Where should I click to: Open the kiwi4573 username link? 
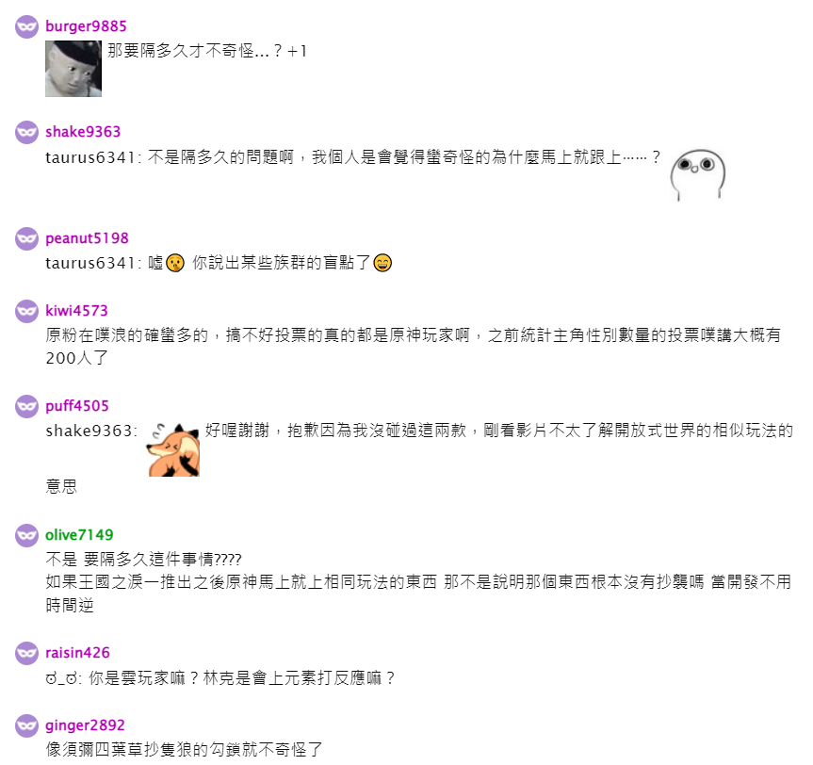(x=76, y=311)
